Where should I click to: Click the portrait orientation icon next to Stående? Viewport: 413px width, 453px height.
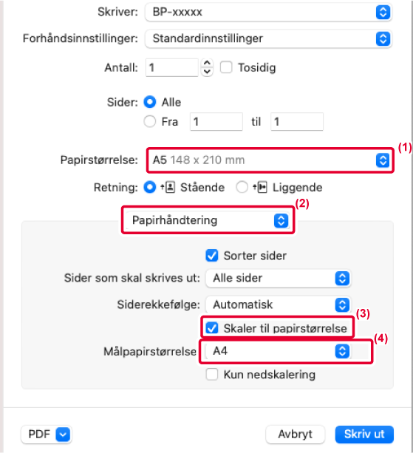pos(168,187)
